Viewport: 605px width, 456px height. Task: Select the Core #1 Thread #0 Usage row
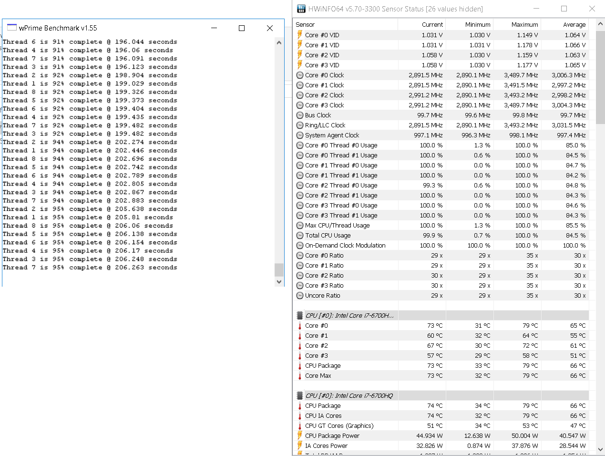pos(441,165)
